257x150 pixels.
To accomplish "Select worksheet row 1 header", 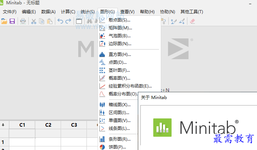I will (4, 142).
